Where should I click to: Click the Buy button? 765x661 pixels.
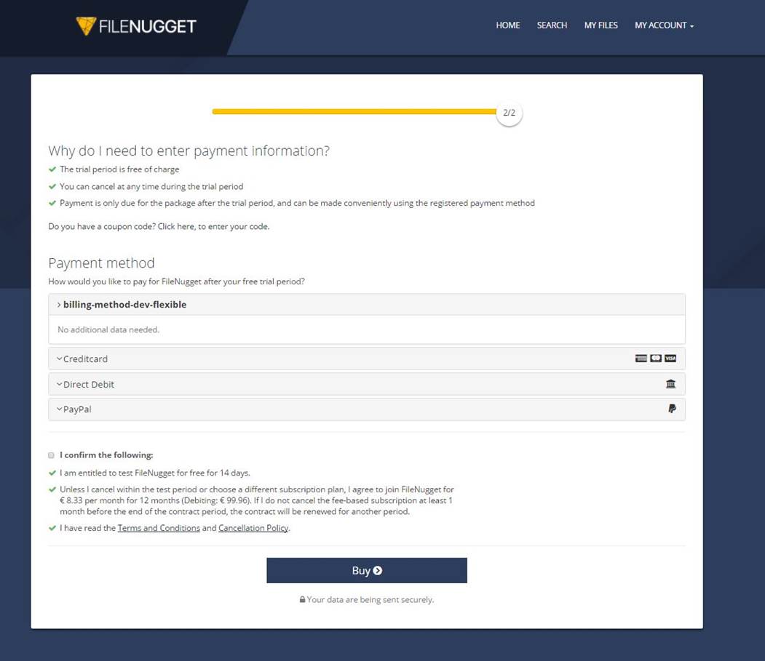(x=366, y=570)
